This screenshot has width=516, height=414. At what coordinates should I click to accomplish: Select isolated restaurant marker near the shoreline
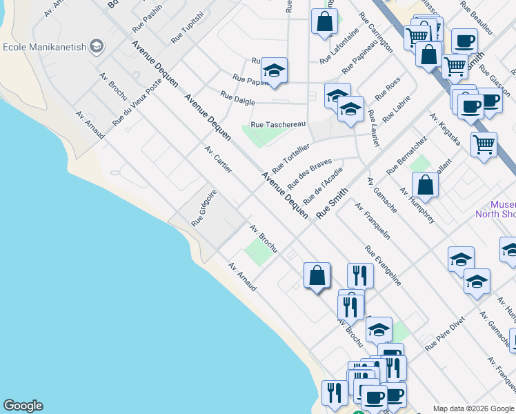tap(335, 394)
